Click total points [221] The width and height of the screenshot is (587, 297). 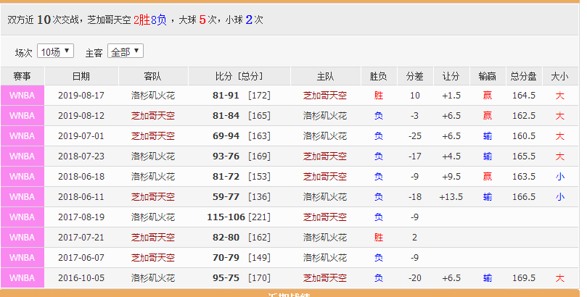[x=259, y=217]
